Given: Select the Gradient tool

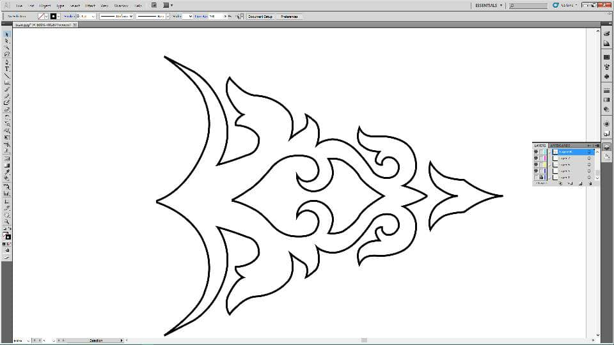Looking at the screenshot, I should click(x=6, y=165).
